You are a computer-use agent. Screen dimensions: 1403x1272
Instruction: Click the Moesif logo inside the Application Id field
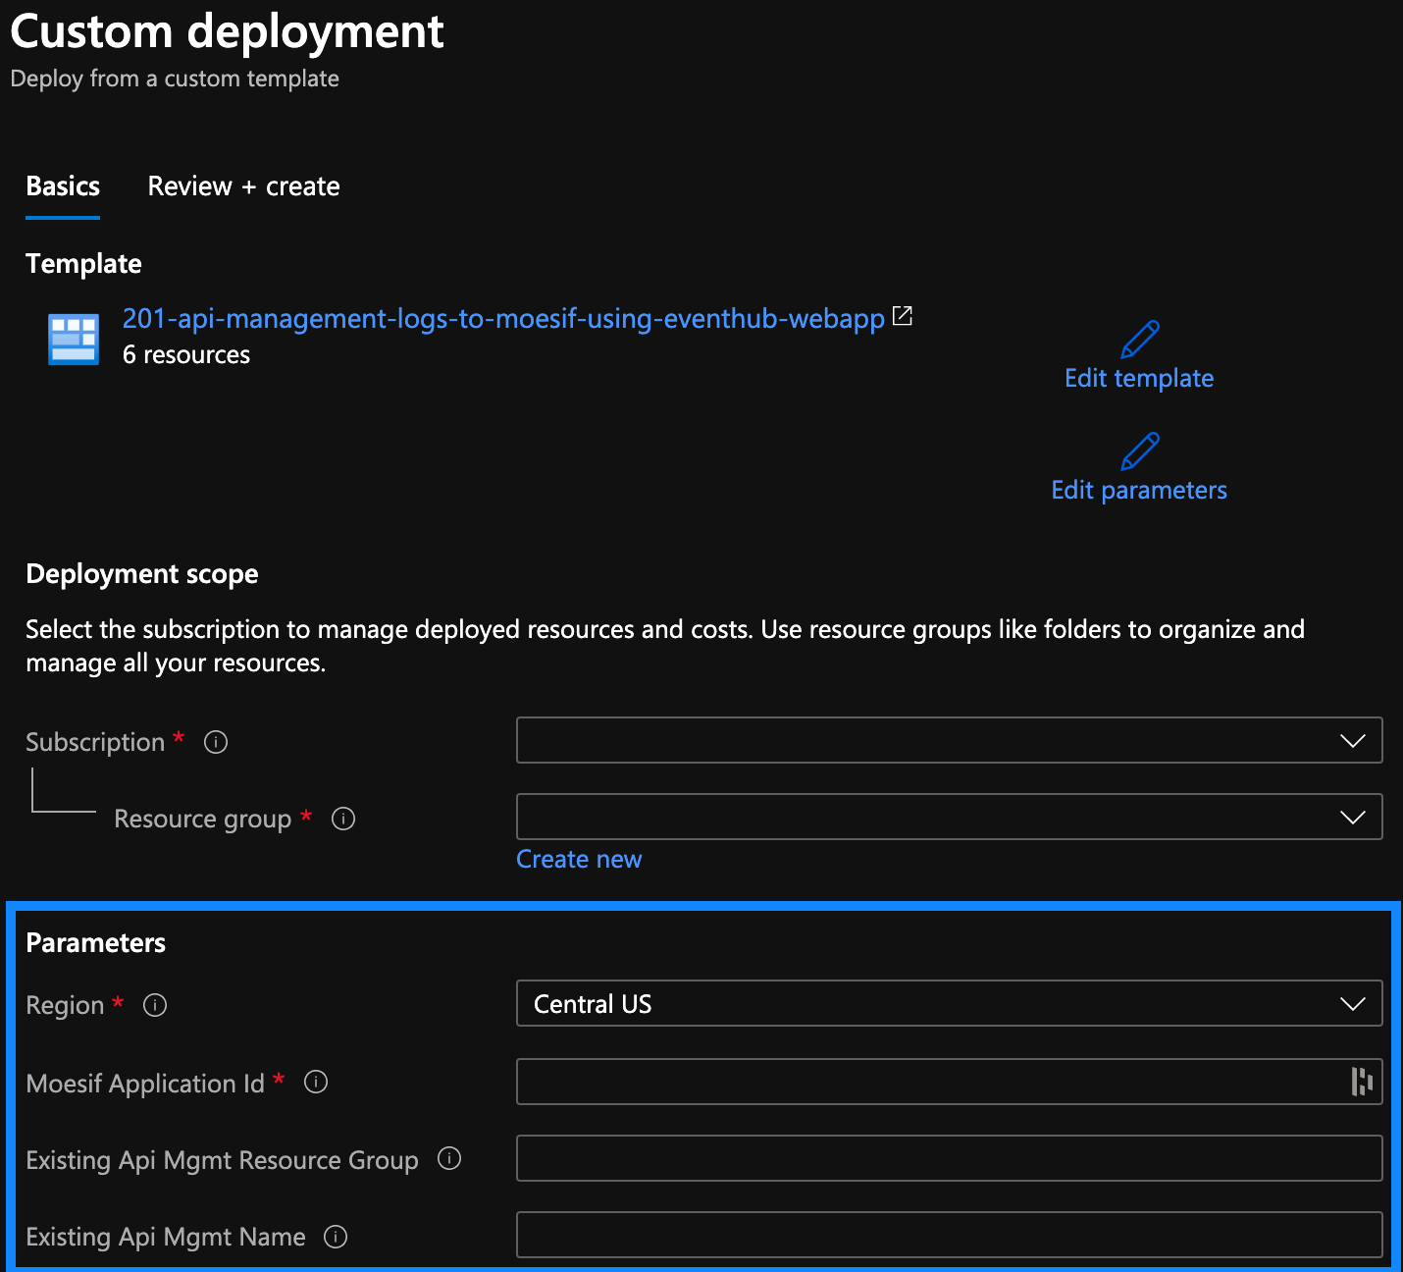[1360, 1082]
